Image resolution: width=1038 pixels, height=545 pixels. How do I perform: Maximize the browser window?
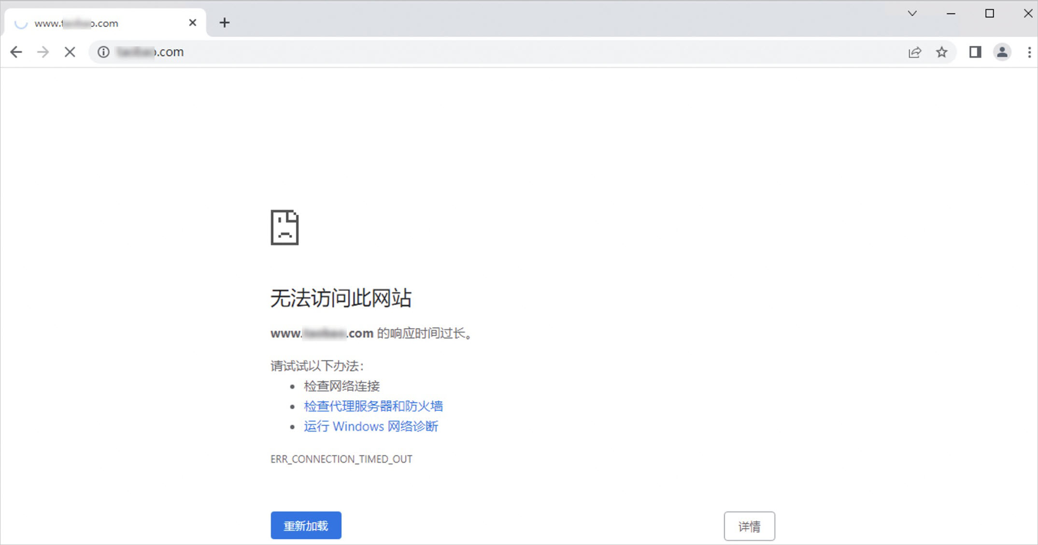(989, 14)
